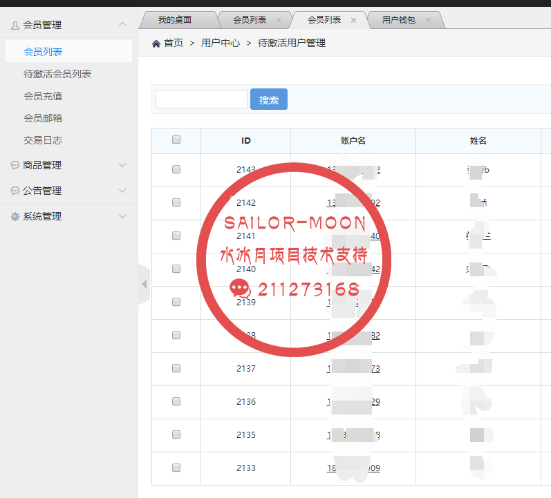Click ID cell 2137
The width and height of the screenshot is (551, 498).
coord(246,369)
